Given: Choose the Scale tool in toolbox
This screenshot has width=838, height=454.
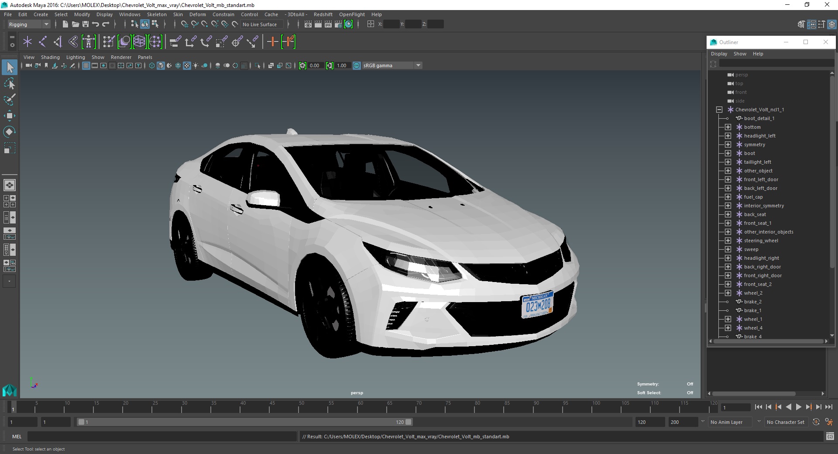Looking at the screenshot, I should pos(10,148).
